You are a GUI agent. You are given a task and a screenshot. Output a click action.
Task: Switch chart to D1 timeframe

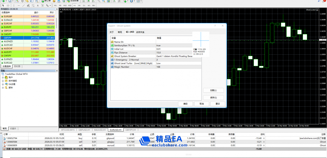pos(84,5)
